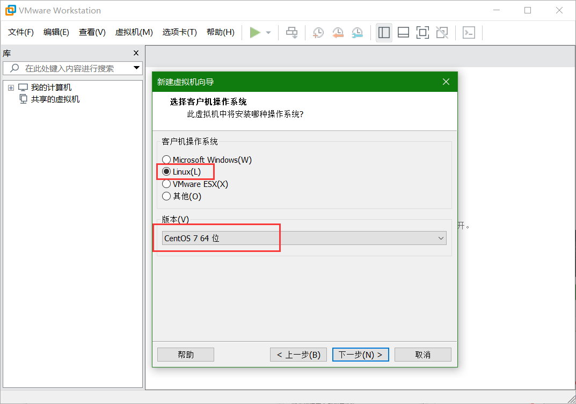
Task: Open the library search dropdown arrow
Action: [x=137, y=68]
